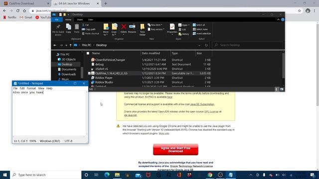Click Agree and Start Free Download
The image size is (319, 179).
(x=175, y=150)
